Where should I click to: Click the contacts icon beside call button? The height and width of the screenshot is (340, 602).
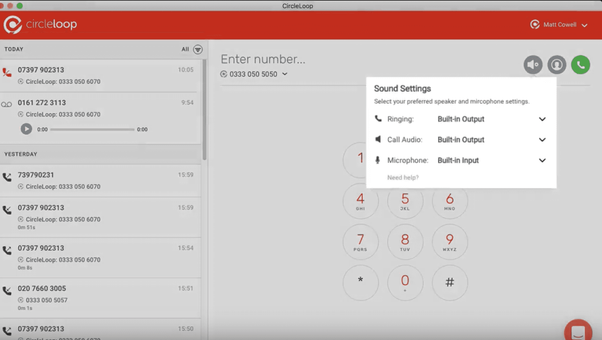(x=557, y=65)
